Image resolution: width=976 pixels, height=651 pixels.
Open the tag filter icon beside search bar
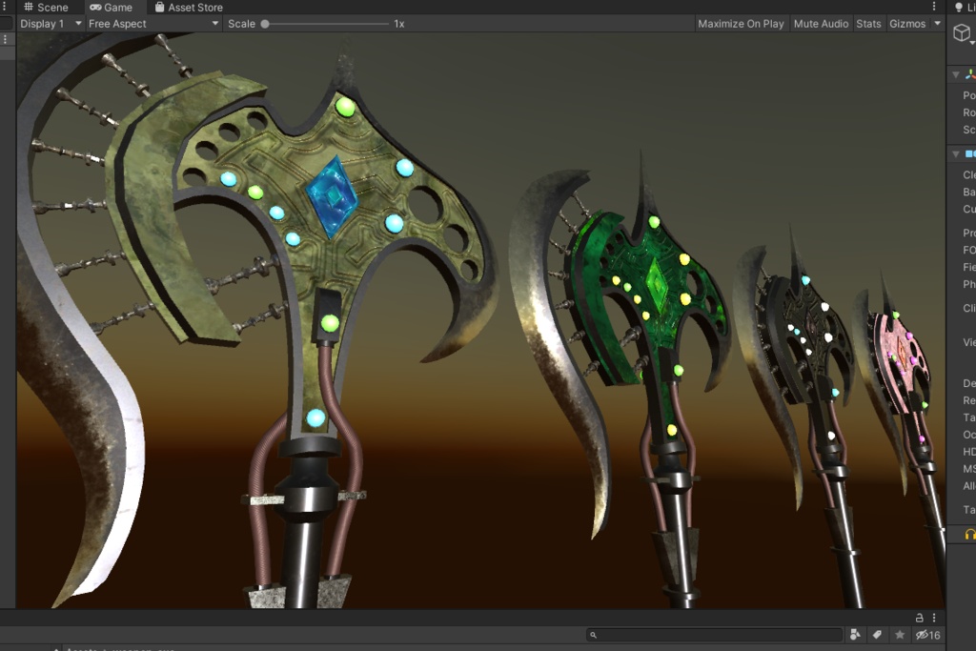pos(878,634)
